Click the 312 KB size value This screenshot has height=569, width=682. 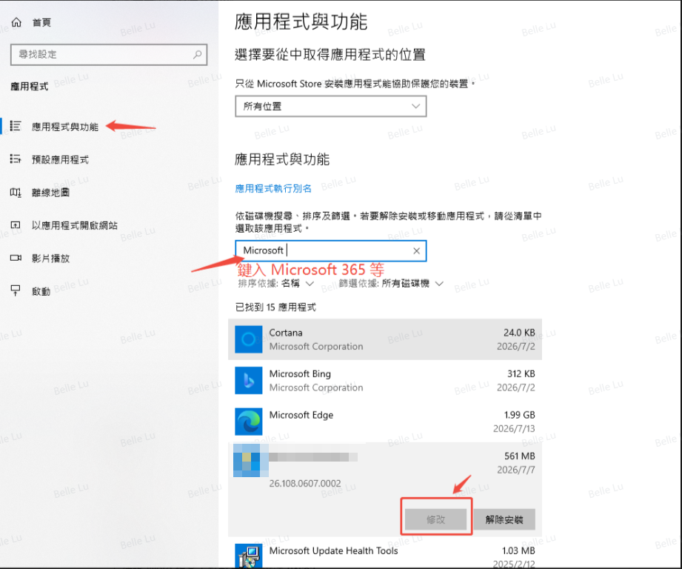(521, 374)
